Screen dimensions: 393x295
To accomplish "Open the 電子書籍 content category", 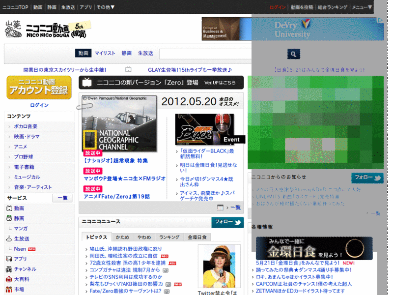I will click(24, 167).
